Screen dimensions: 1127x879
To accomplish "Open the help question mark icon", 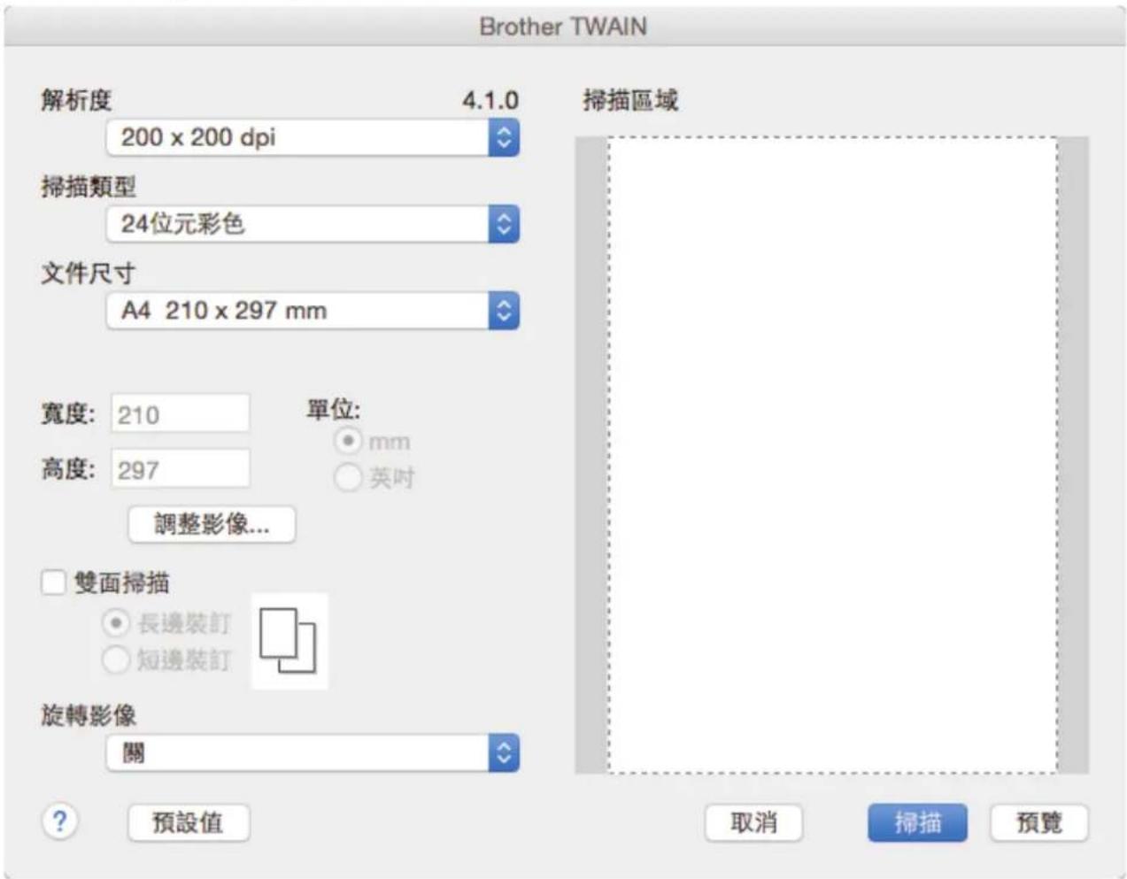I will coord(59,821).
